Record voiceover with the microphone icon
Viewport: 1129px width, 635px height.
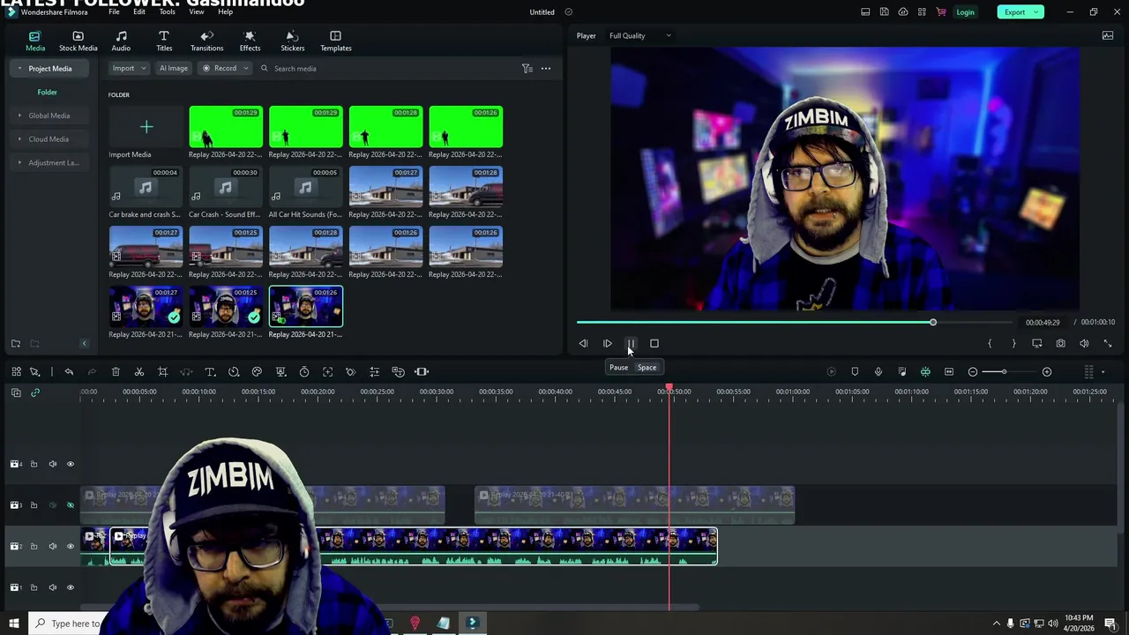[878, 372]
